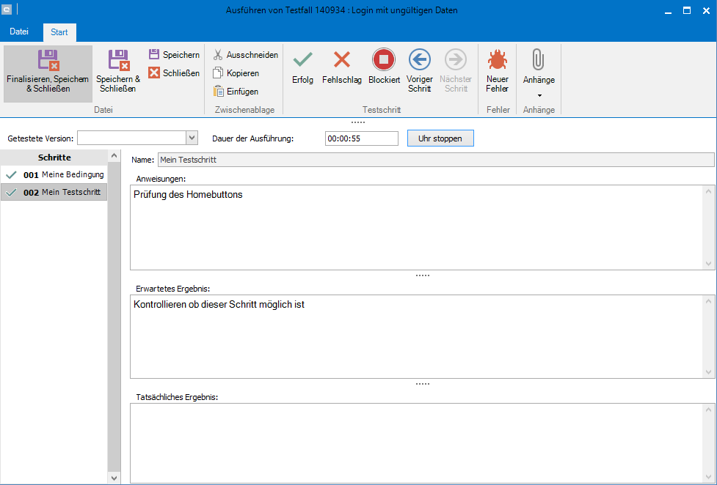Screen dimensions: 717x485
Task: Select step 001 Meine Bedingung
Action: 55,175
